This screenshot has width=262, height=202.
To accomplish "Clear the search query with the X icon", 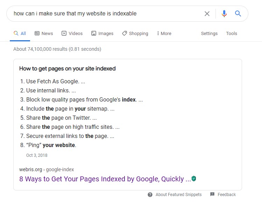I will coord(207,14).
